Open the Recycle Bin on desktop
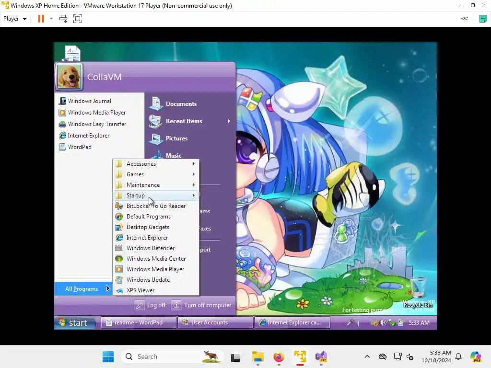This screenshot has height=368, width=491. click(x=418, y=292)
